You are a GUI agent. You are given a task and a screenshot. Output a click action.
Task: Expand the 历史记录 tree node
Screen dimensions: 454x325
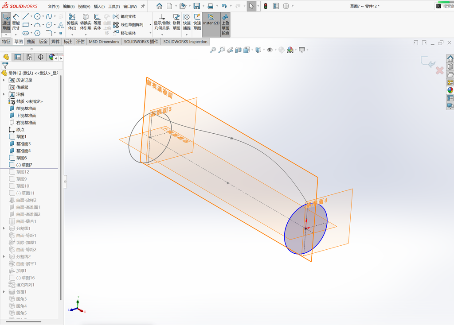click(x=4, y=80)
